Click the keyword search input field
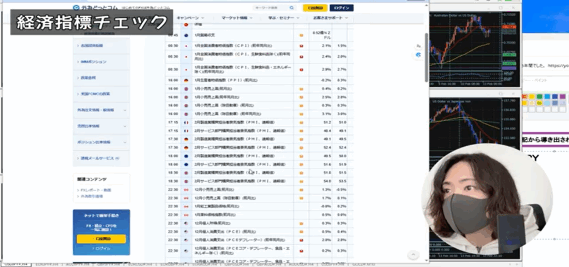The image size is (569, 267). click(272, 8)
